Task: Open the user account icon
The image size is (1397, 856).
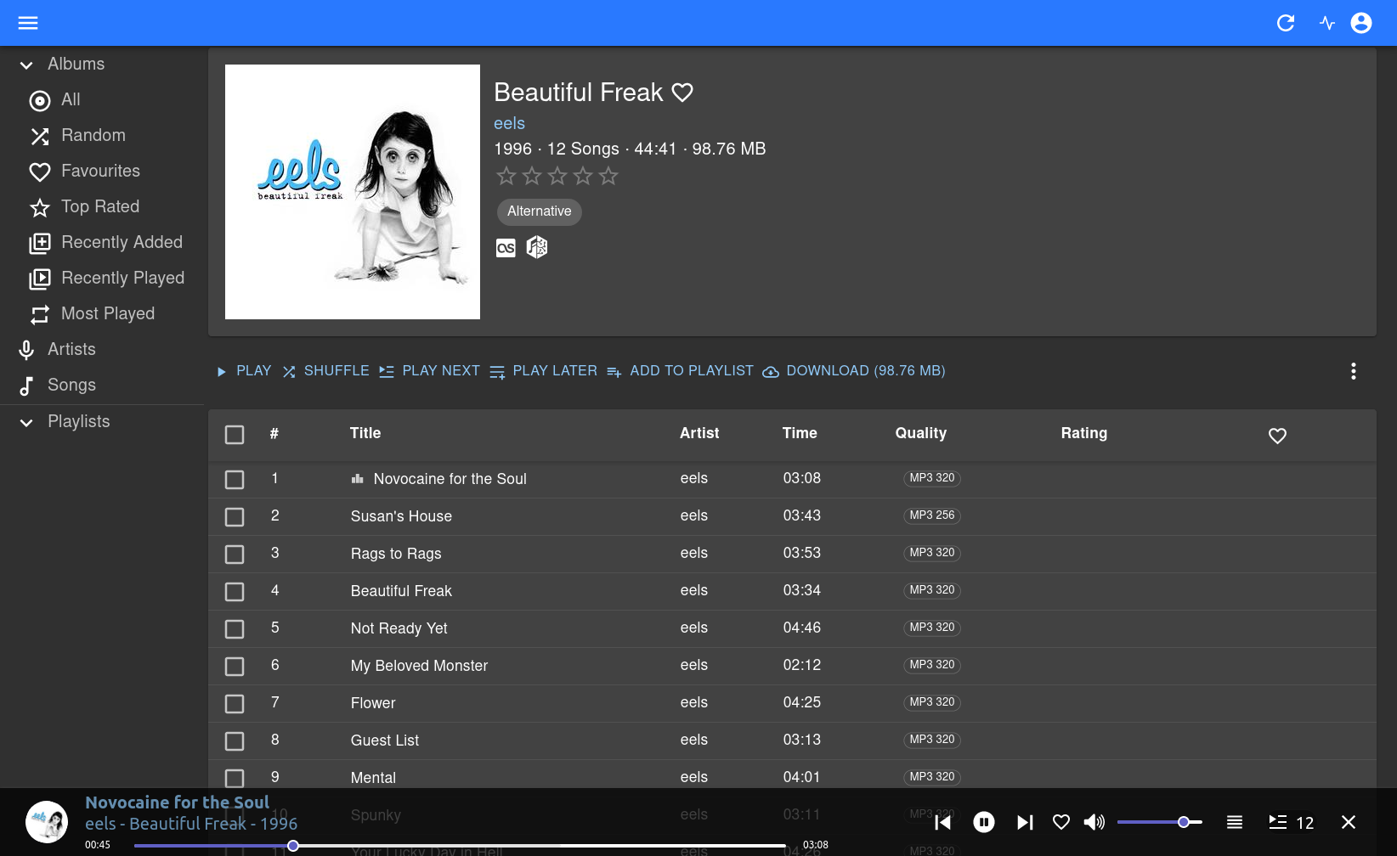Action: click(1361, 23)
